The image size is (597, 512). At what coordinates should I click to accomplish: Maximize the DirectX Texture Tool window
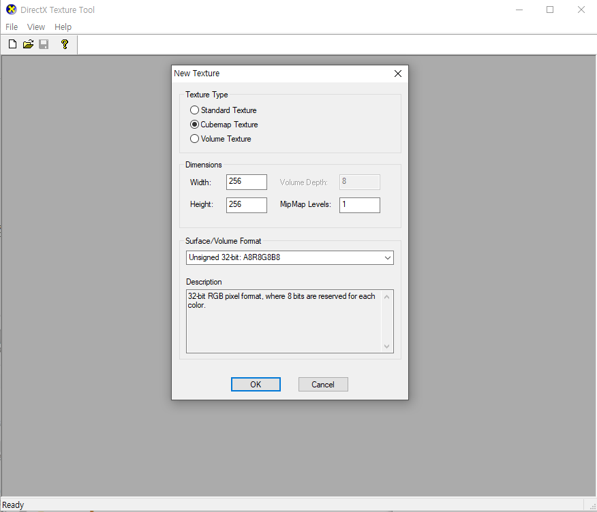[x=550, y=10]
